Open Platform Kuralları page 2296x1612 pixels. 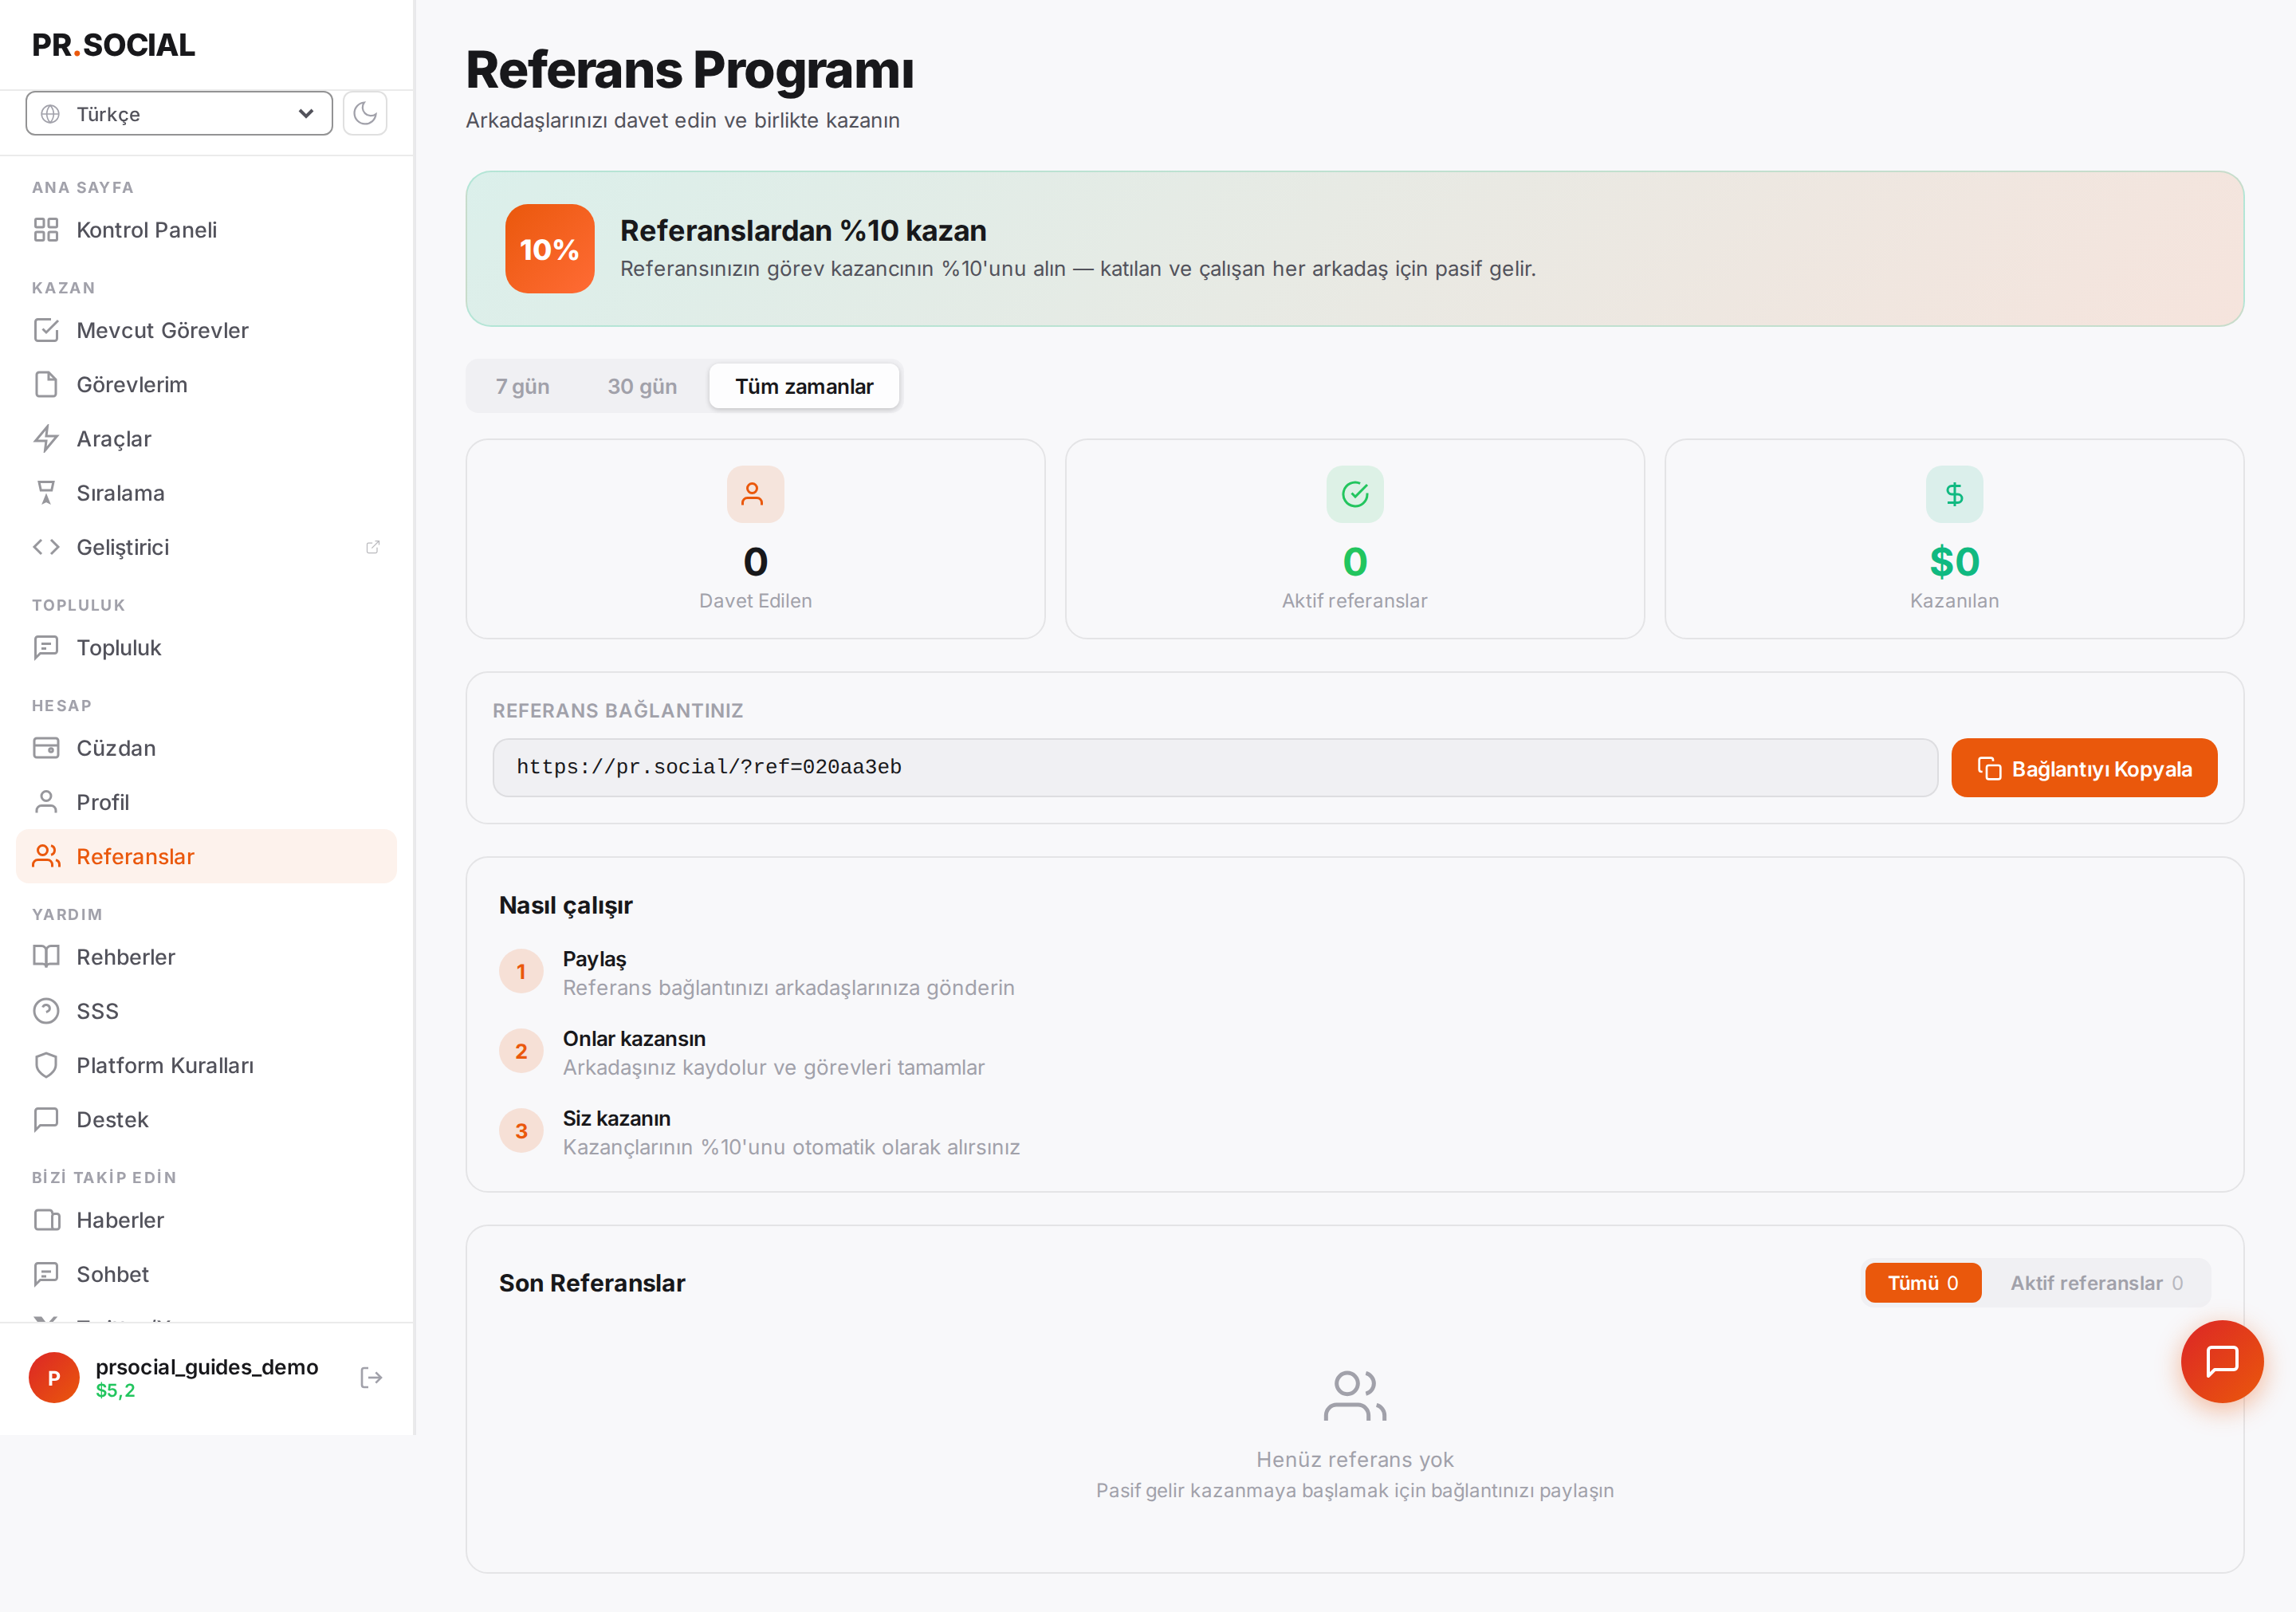pos(207,1065)
